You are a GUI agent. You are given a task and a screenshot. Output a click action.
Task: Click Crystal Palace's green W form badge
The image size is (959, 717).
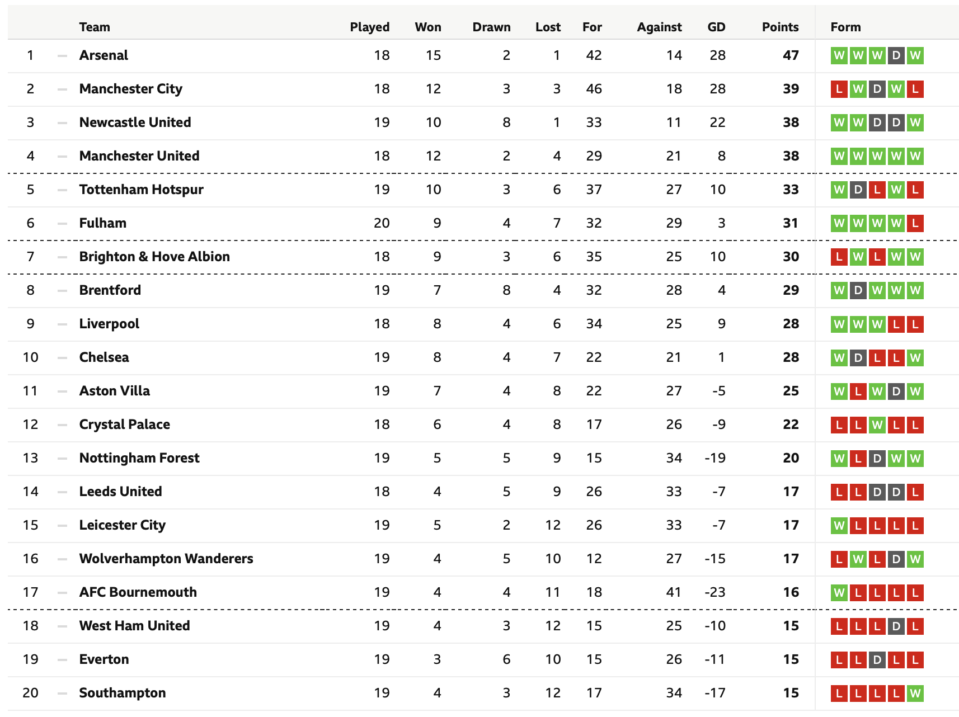(877, 424)
